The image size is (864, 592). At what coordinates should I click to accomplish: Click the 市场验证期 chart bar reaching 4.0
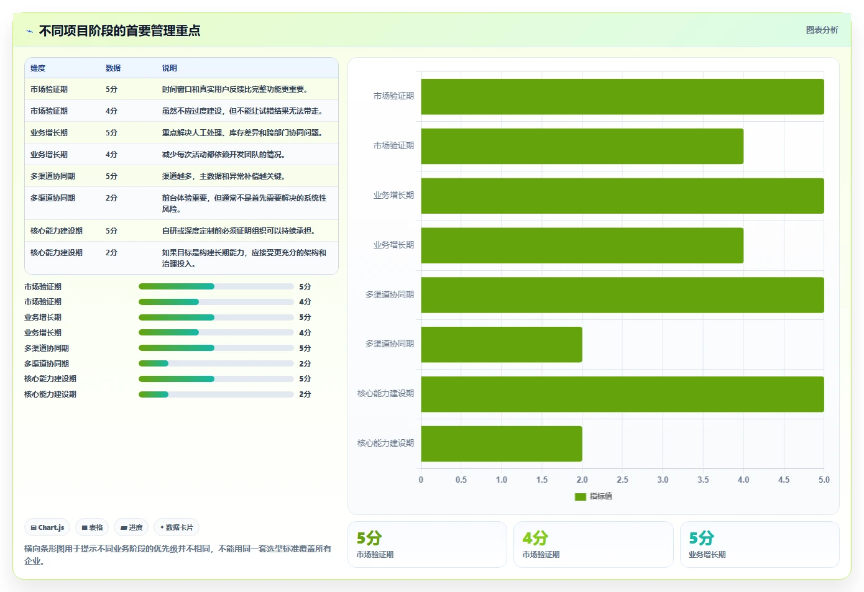pyautogui.click(x=582, y=146)
